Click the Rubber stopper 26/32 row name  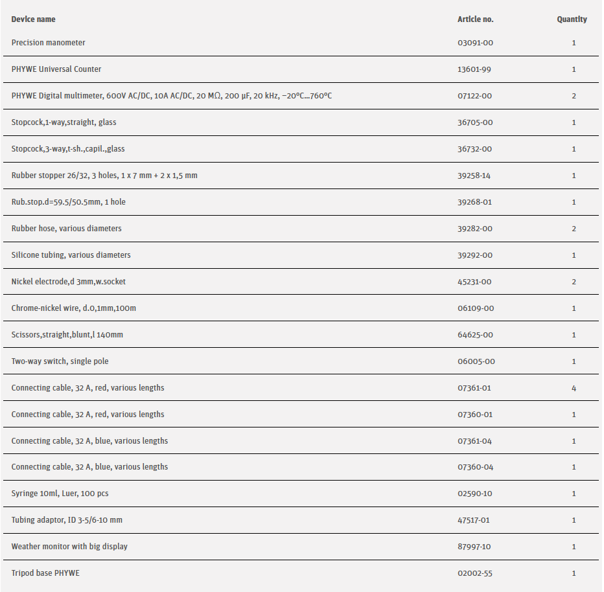(104, 176)
